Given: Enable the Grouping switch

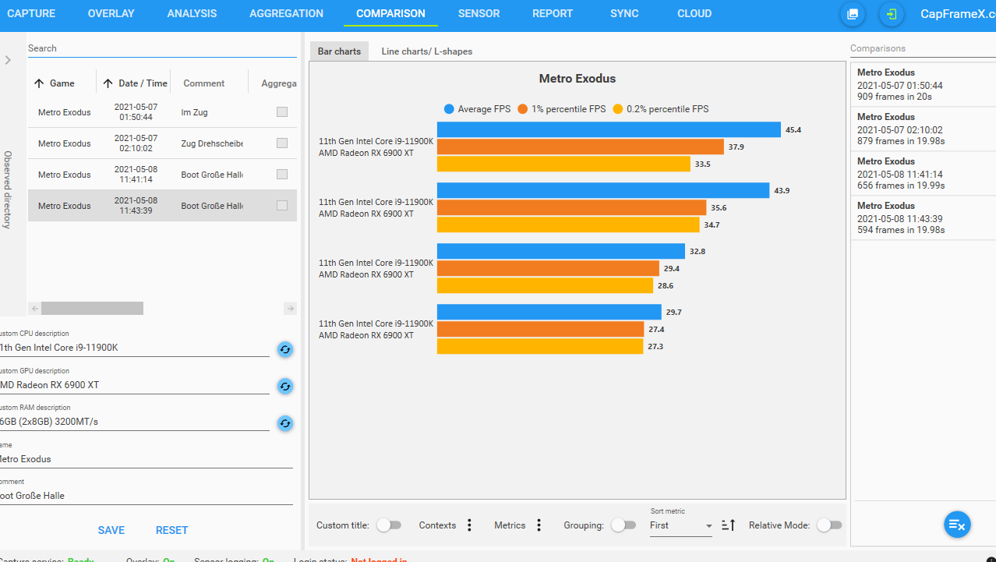Looking at the screenshot, I should [623, 525].
